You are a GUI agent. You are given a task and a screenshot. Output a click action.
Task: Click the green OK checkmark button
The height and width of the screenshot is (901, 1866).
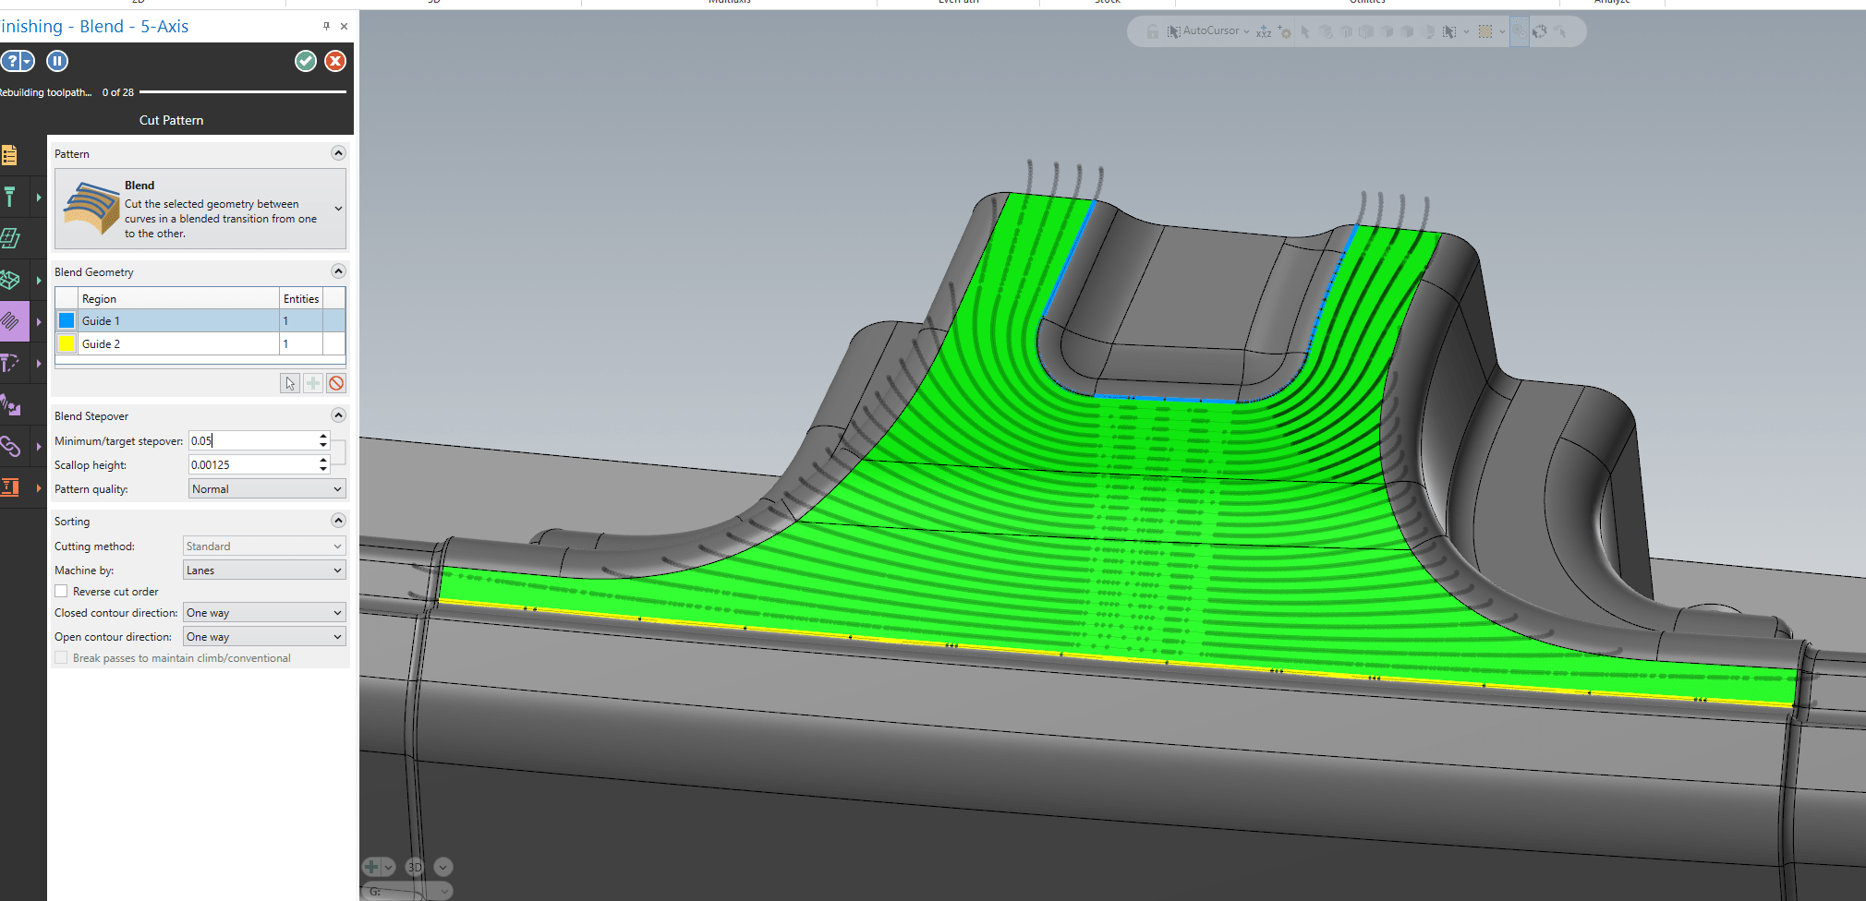(x=306, y=61)
